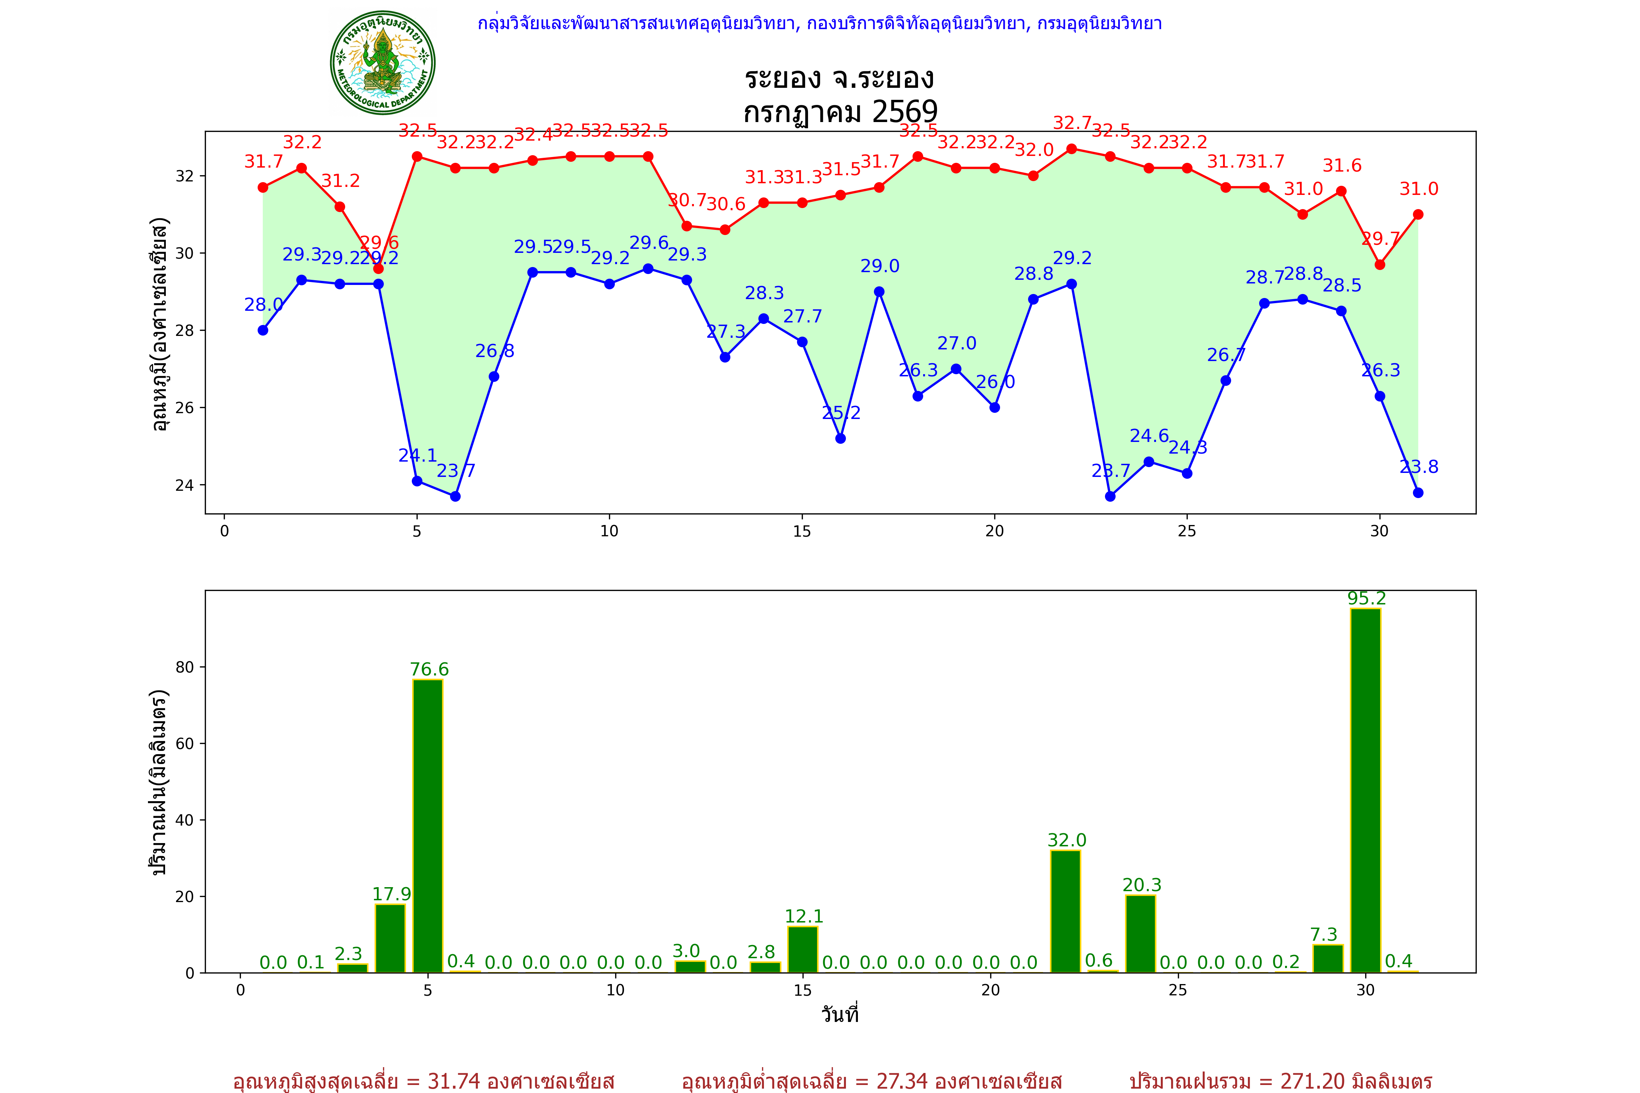Click the day 5 rainfall bar
Image resolution: width=1640 pixels, height=1093 pixels.
click(x=427, y=826)
